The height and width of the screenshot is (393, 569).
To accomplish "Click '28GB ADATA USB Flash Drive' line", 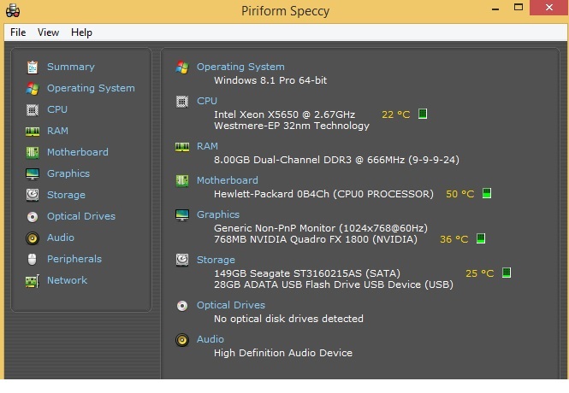I will click(x=334, y=284).
